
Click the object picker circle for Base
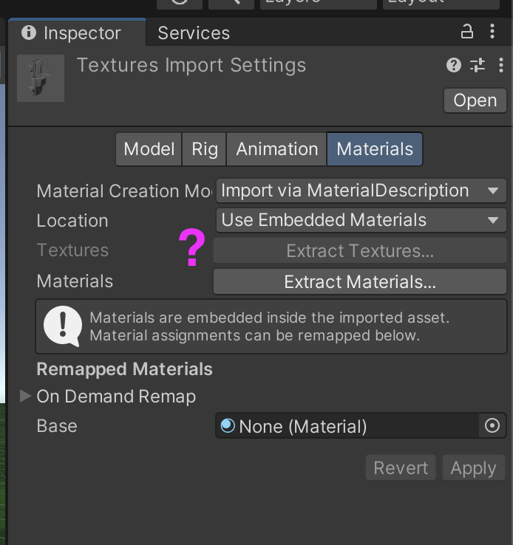pyautogui.click(x=492, y=426)
